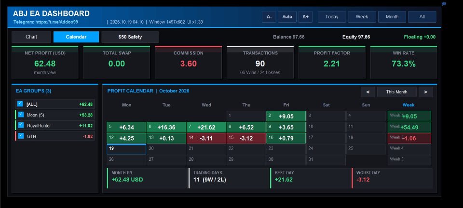The width and height of the screenshot is (463, 208).
Task: Click the This Month button
Action: pos(396,92)
